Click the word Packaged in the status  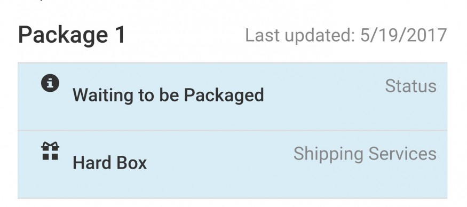click(224, 95)
